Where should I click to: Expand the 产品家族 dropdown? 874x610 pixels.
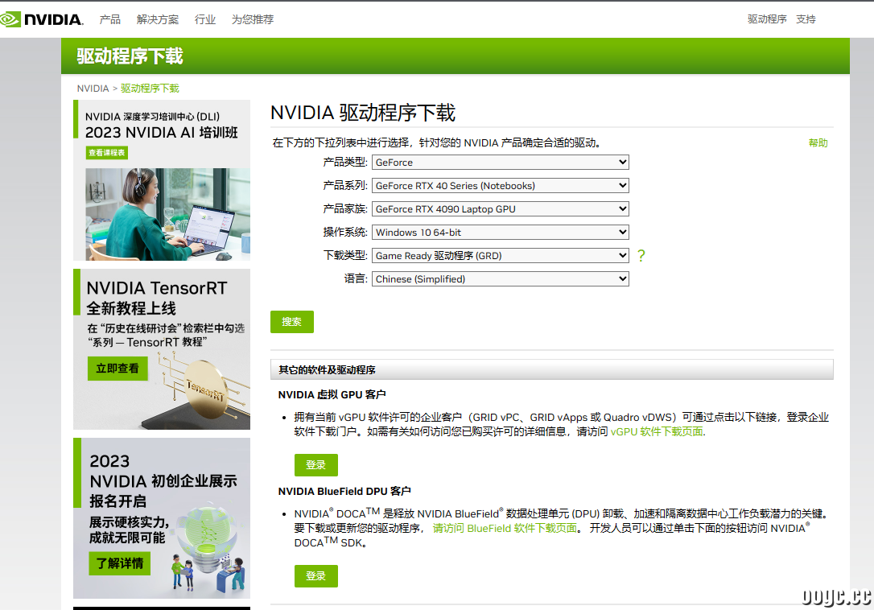[500, 209]
